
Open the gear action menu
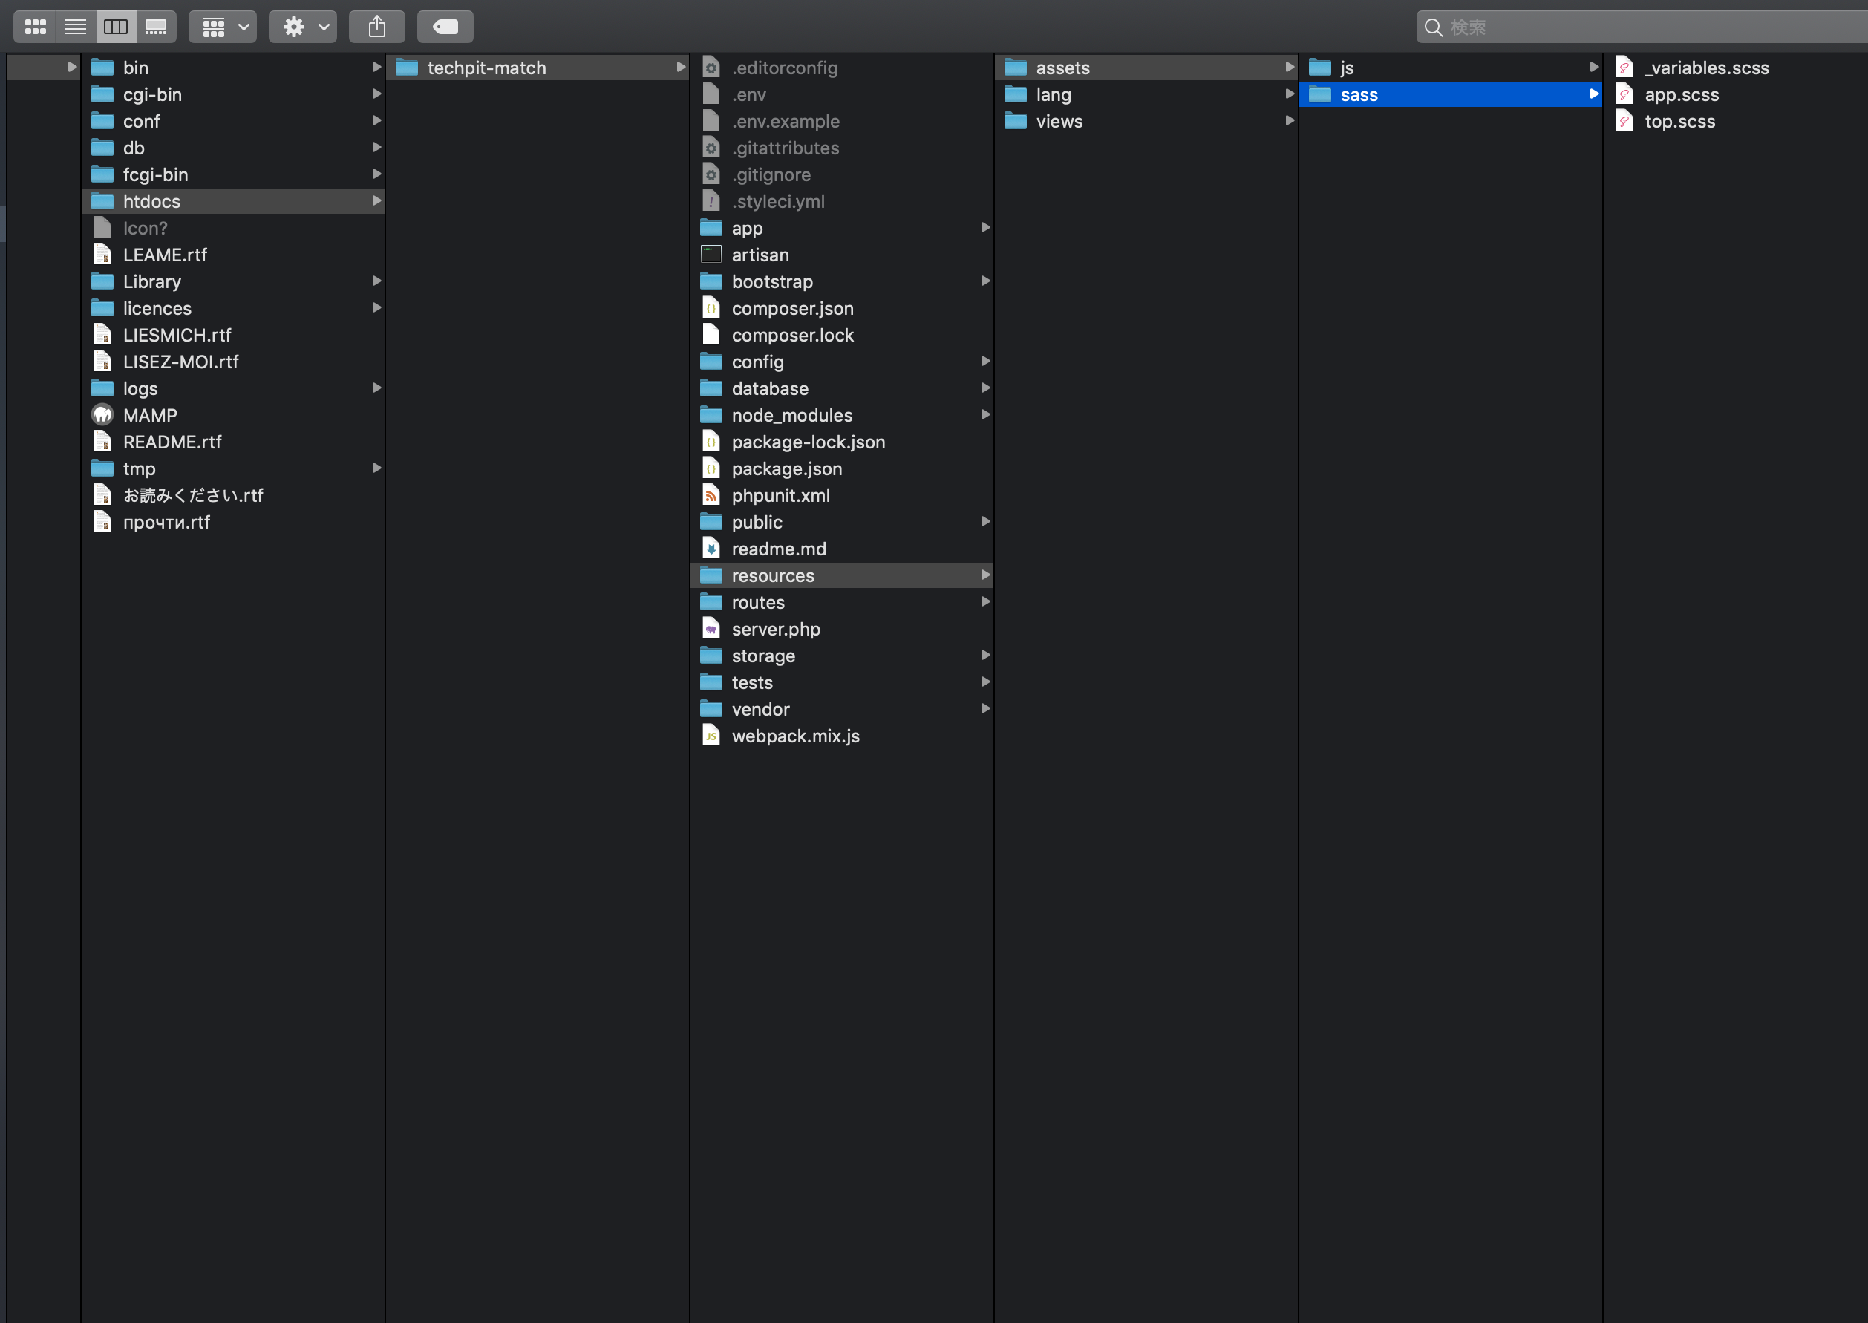coord(303,27)
